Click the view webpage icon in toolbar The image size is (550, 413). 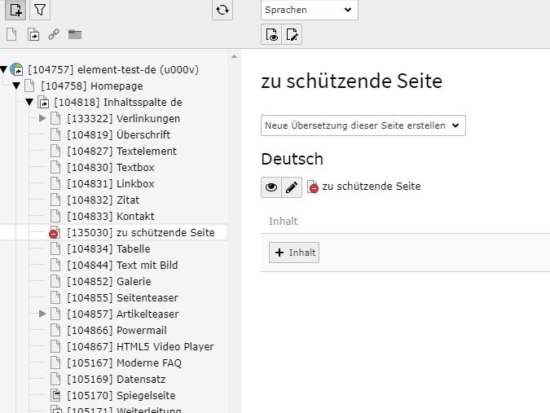[272, 34]
